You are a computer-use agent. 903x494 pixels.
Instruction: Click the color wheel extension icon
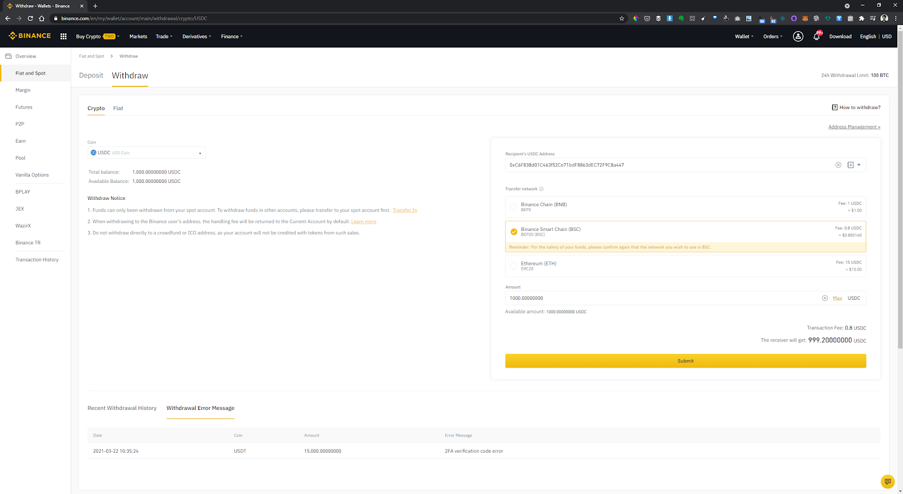(635, 18)
